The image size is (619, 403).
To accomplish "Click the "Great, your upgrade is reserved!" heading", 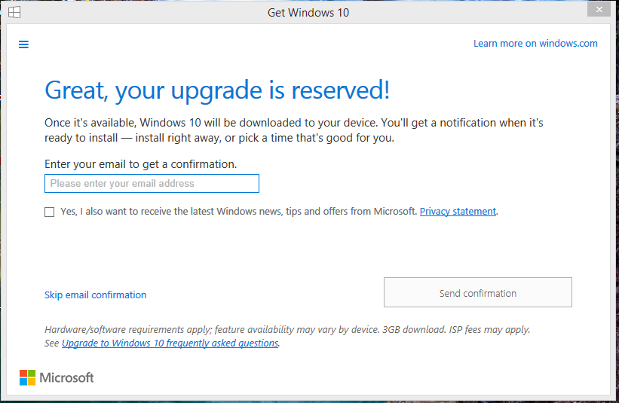I will click(217, 90).
